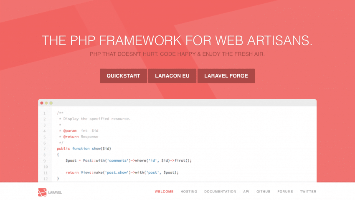Viewport: 355px width, 200px height.
Task: Click the Laravel logo icon
Action: click(42, 192)
